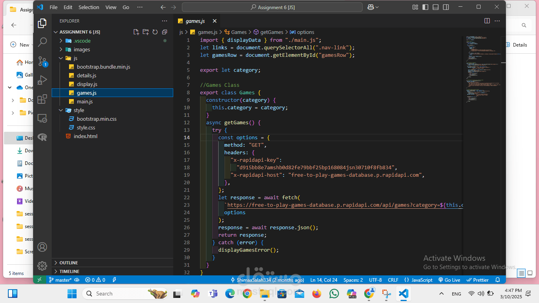539x303 pixels.
Task: Split the editor to the right
Action: pos(487,21)
